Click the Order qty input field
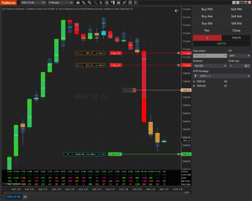Image resolution: width=252 pixels, height=201 pixels. click(236, 65)
